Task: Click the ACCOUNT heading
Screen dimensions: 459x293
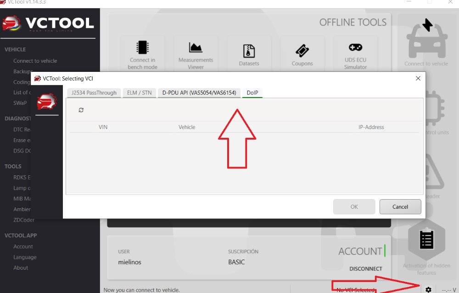Action: point(360,251)
